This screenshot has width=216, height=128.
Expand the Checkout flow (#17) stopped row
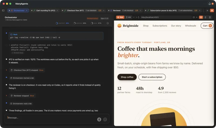click(x=6, y=70)
